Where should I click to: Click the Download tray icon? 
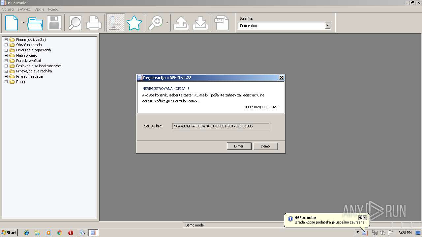[200, 23]
